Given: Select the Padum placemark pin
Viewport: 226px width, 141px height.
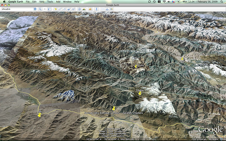Looking at the screenshot, I should [182, 59].
